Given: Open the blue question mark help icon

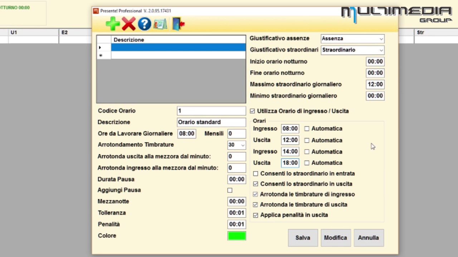Looking at the screenshot, I should [x=145, y=24].
